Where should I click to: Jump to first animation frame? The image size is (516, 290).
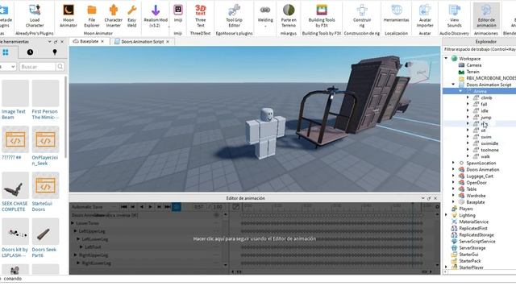(123, 207)
